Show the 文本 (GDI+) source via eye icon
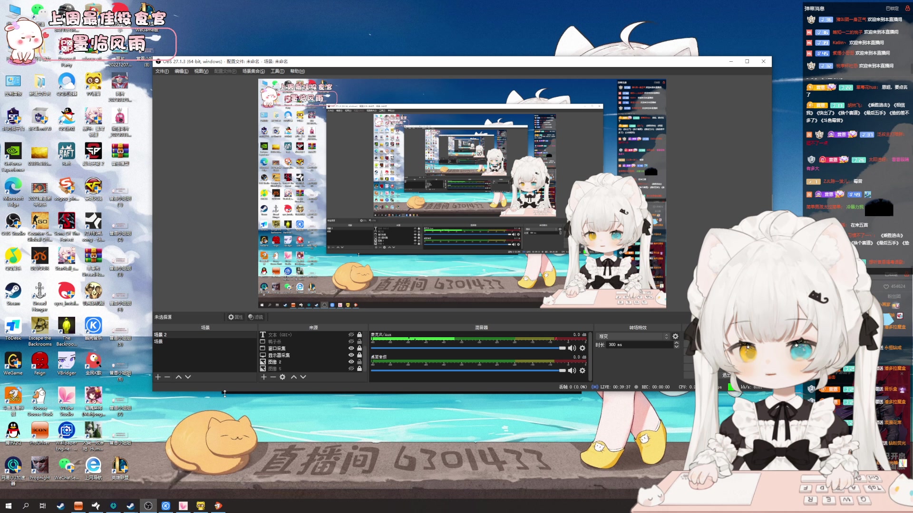Screen dimensions: 913x513 [351, 335]
